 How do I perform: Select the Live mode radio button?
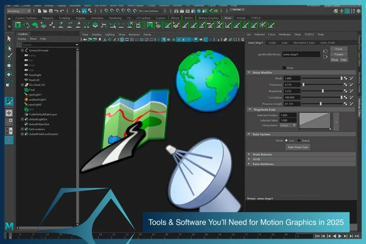click(x=286, y=141)
